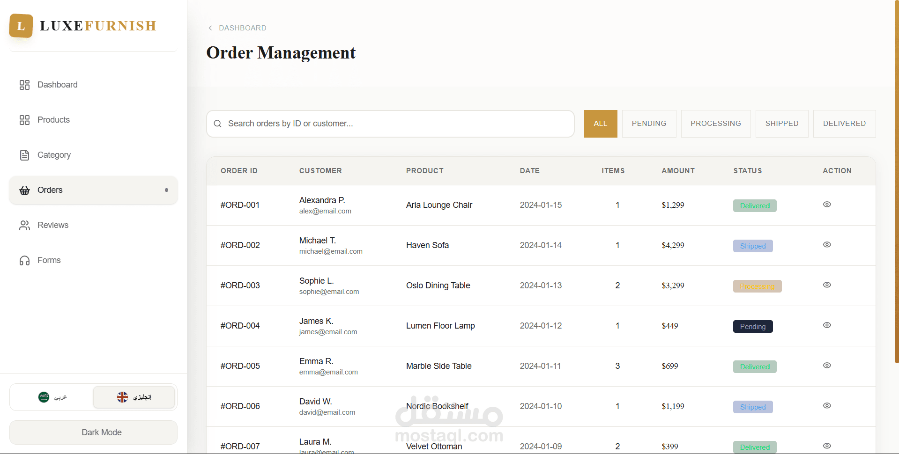
Task: View details of order #ORD-003
Action: coord(827,285)
